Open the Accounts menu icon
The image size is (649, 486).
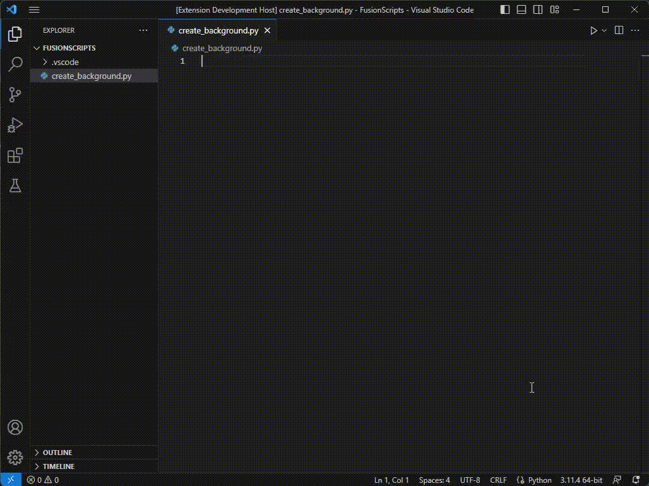tap(15, 427)
